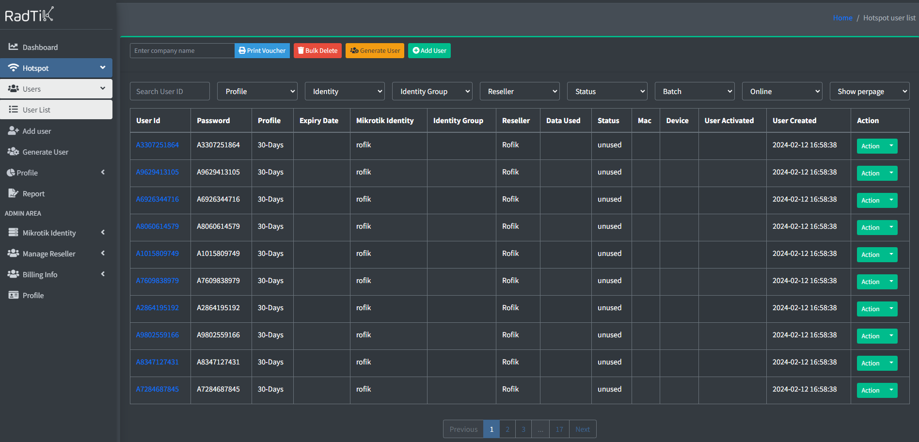Click the Hotspot wifi icon
The width and height of the screenshot is (919, 442).
click(x=14, y=68)
